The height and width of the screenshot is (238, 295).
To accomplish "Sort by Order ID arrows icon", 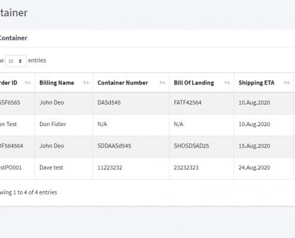I will 28,83.
